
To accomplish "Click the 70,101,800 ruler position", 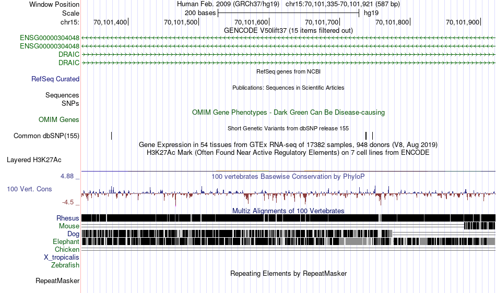I will (392, 22).
